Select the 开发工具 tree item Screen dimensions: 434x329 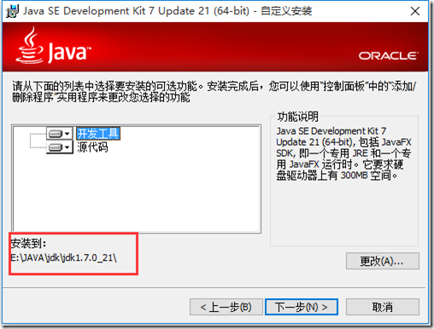(x=98, y=134)
